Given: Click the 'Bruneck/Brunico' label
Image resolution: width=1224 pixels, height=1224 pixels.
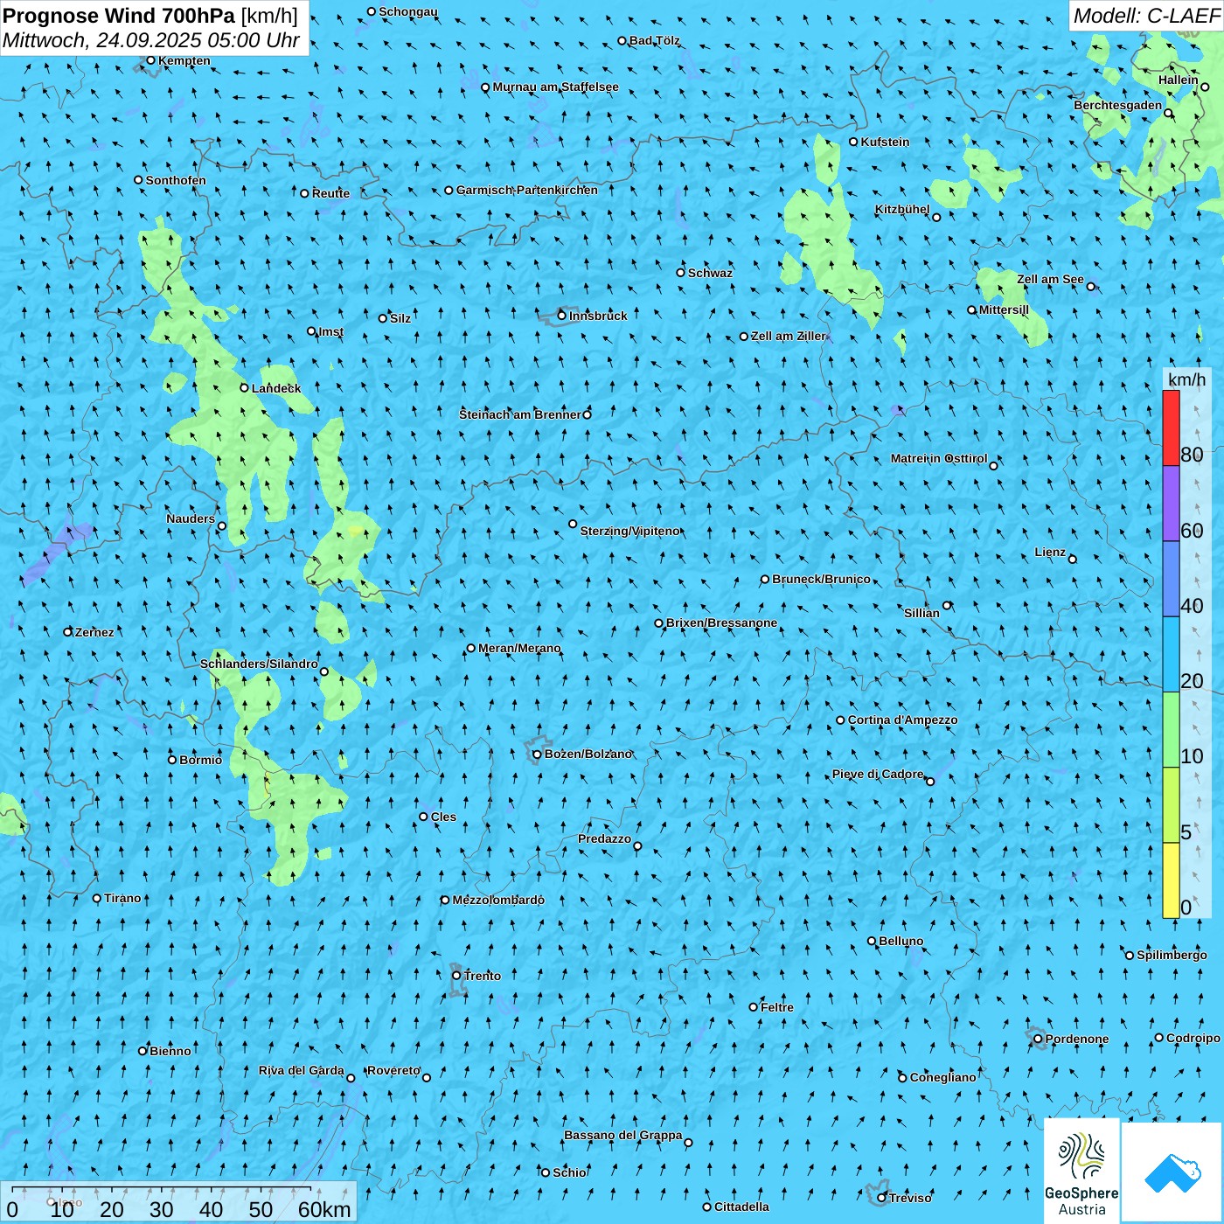Looking at the screenshot, I should 821,579.
